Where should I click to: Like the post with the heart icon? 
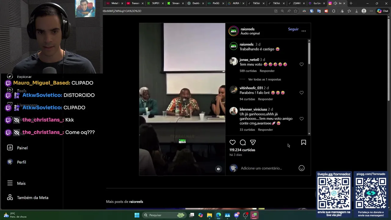pyautogui.click(x=232, y=142)
